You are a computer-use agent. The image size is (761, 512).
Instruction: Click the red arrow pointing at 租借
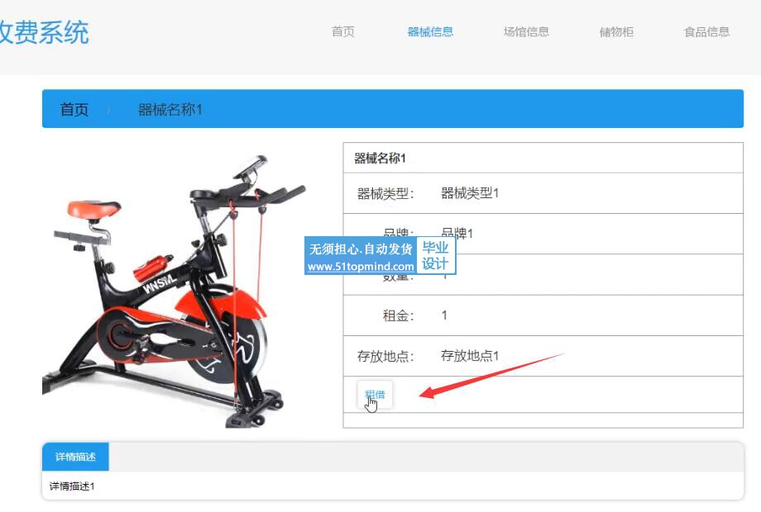[491, 376]
